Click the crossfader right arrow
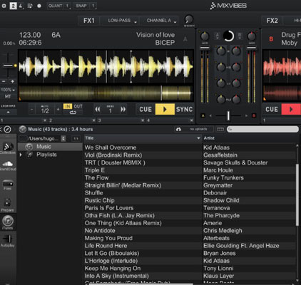301x285 pixels. pos(246,115)
